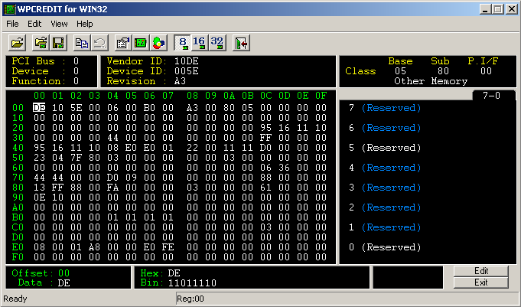Click Device ID value 005E
The width and height of the screenshot is (521, 307).
coord(187,71)
